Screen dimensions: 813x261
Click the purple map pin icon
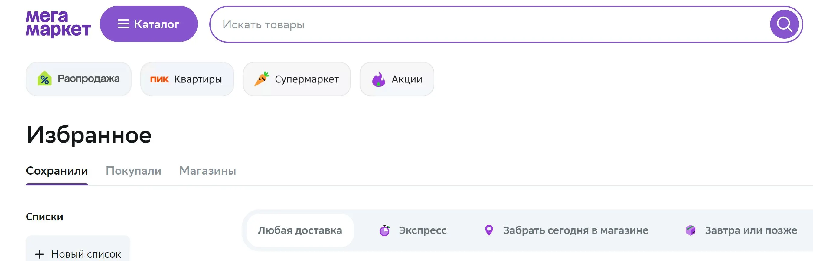[489, 230]
